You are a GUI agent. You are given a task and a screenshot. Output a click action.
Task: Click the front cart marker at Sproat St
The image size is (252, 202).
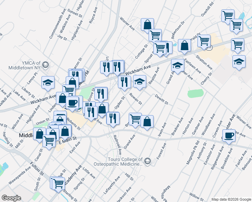tap(160, 48)
